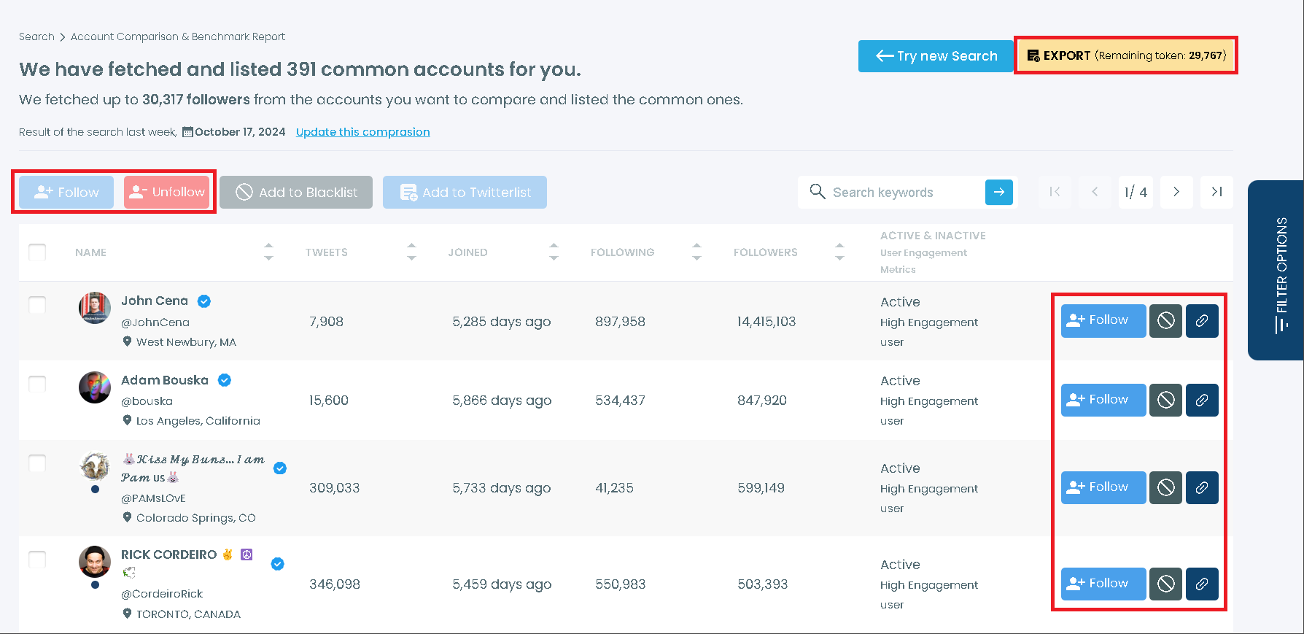Follow RICK CORDEIRO
The width and height of the screenshot is (1304, 634).
pos(1103,584)
